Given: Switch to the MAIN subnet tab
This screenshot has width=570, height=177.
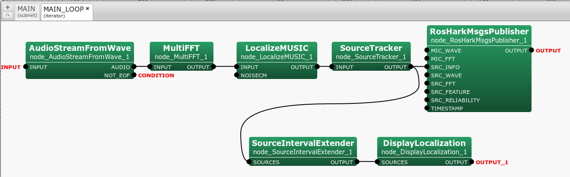Looking at the screenshot, I should click(27, 12).
